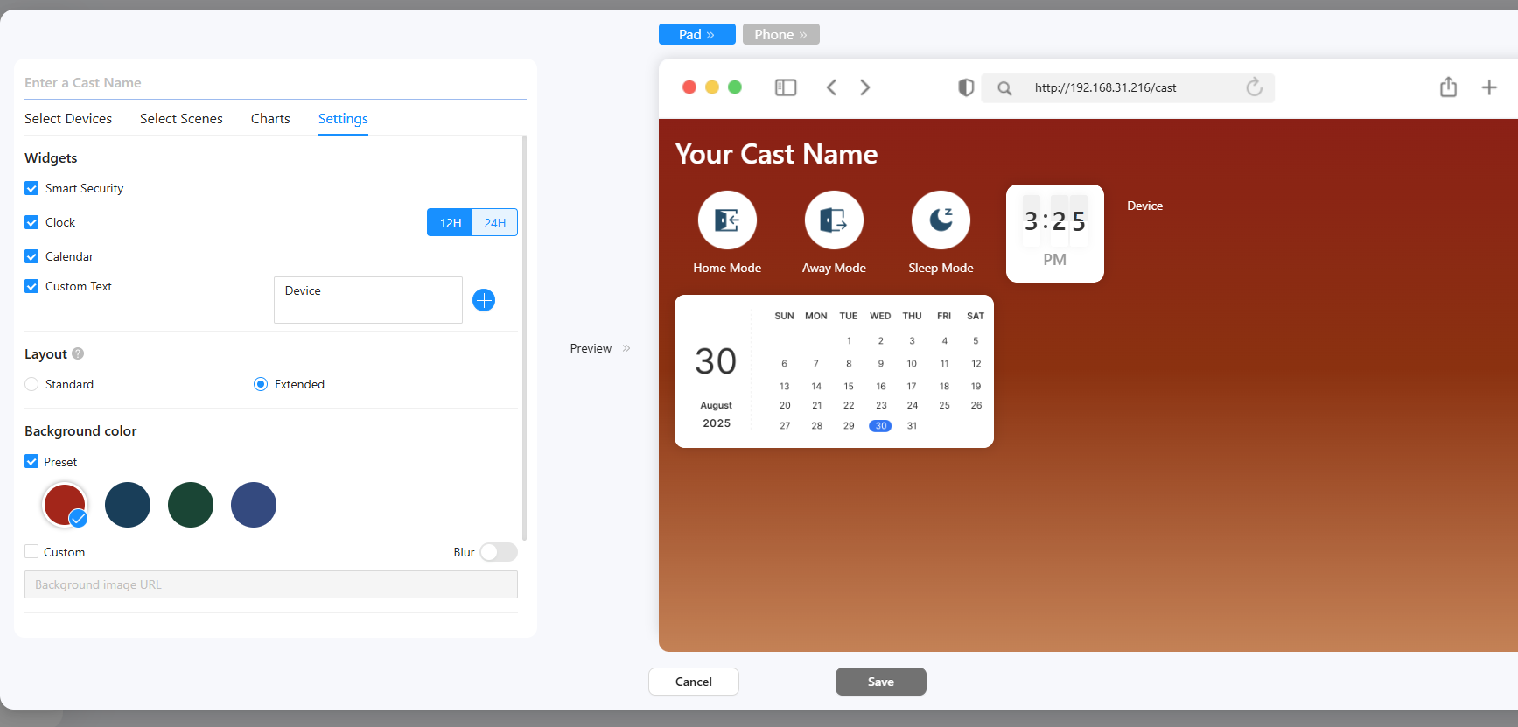
Task: Activate the Away Mode icon
Action: 834,220
